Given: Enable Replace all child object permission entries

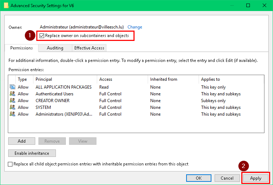Looking at the screenshot, I should pyautogui.click(x=10, y=164).
